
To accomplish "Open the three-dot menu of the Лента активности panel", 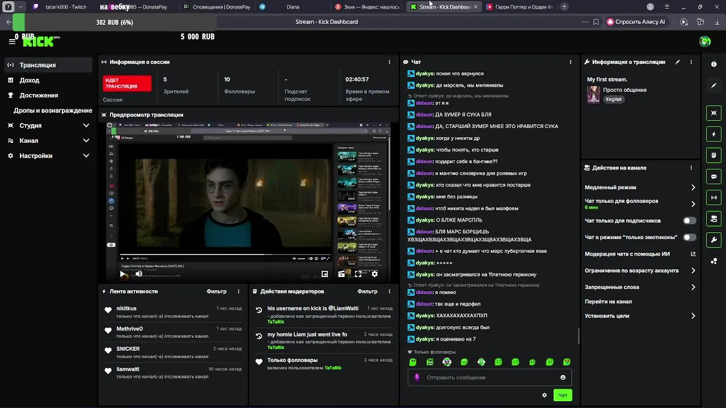I will (x=238, y=291).
